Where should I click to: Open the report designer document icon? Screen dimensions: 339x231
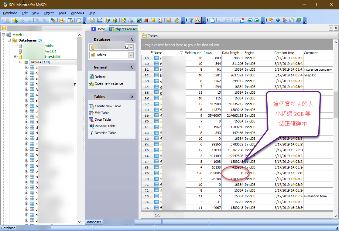point(160,21)
